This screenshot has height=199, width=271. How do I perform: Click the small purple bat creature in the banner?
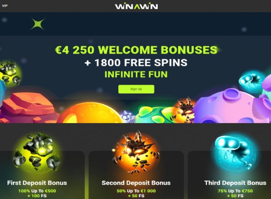(x=128, y=117)
